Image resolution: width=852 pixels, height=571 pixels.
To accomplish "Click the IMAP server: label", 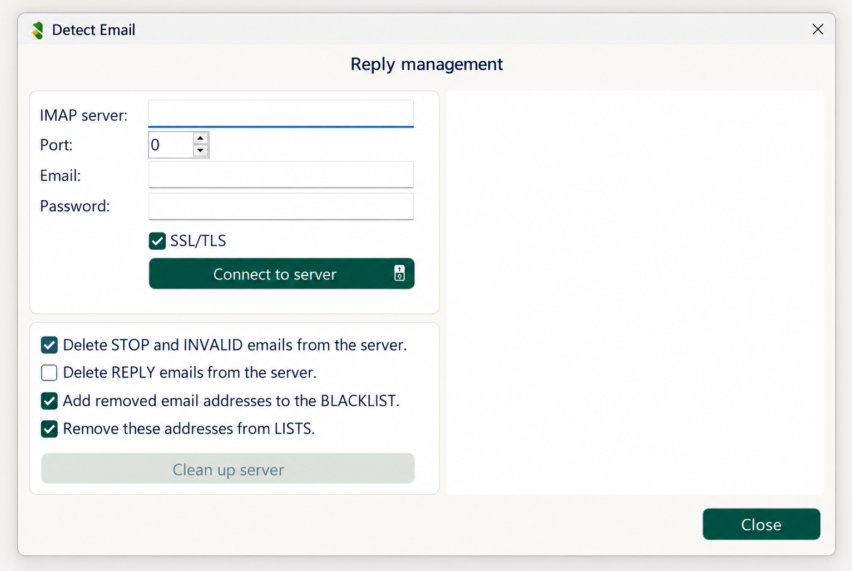I will pyautogui.click(x=84, y=115).
